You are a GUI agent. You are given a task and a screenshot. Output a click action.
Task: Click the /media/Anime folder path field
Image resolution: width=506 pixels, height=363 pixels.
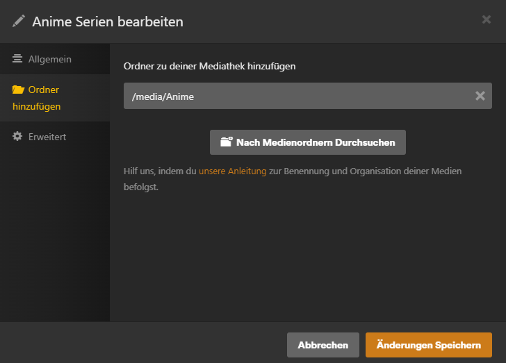point(307,96)
